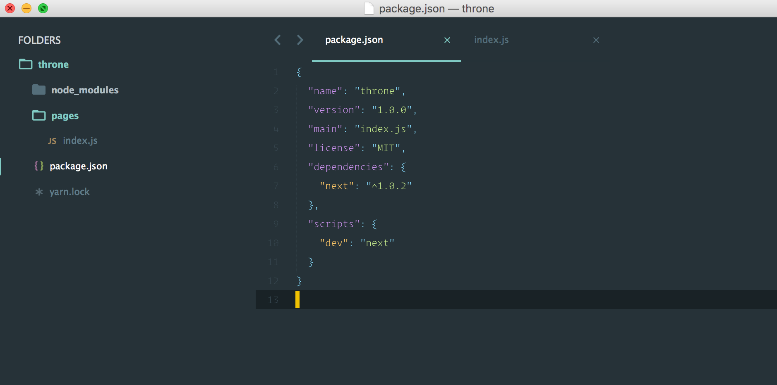Click the folder icon beside pages

click(38, 116)
